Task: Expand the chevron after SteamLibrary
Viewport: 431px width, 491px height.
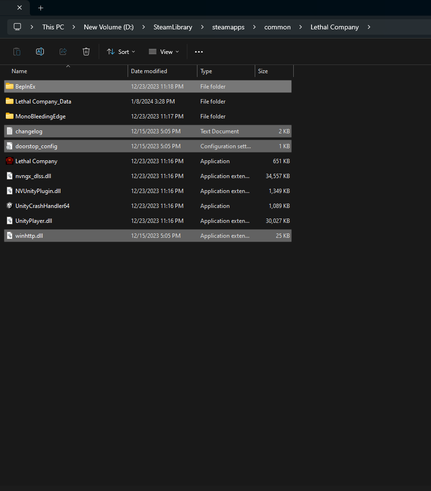Action: 202,27
